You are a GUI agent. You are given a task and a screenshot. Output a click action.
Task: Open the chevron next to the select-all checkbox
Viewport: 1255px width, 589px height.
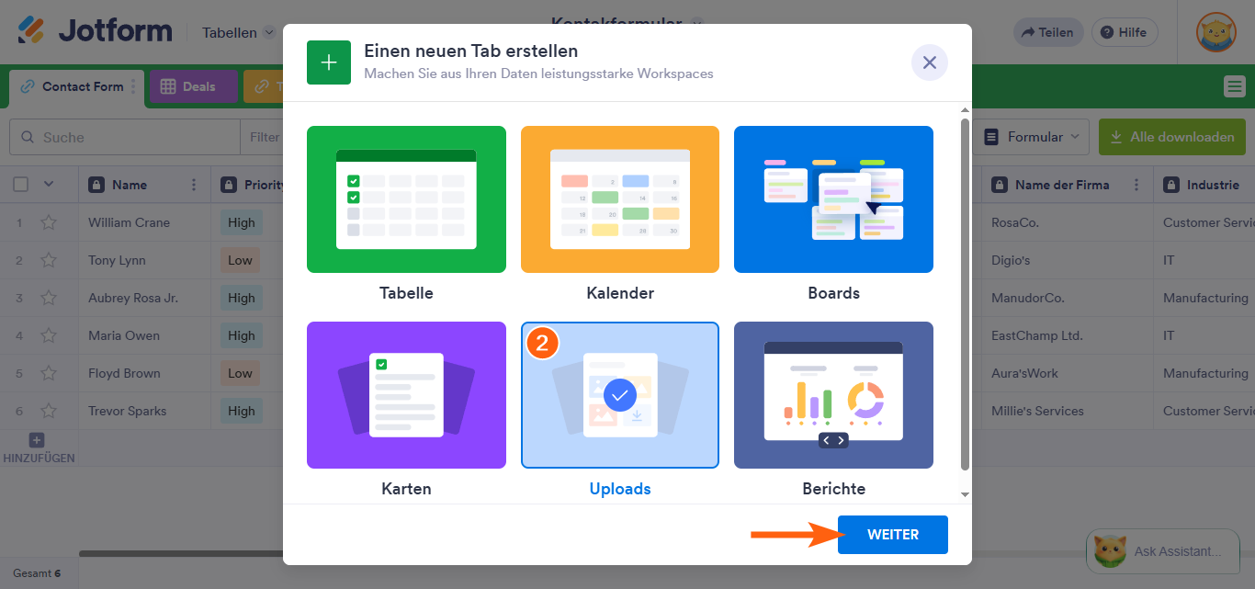click(x=51, y=184)
